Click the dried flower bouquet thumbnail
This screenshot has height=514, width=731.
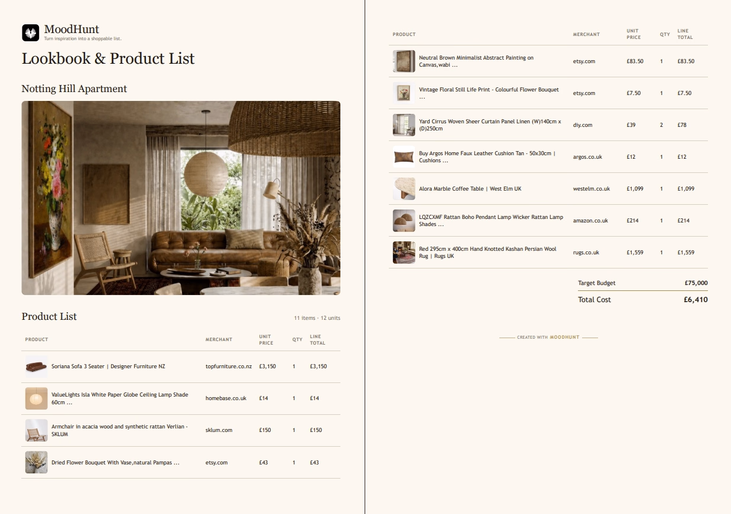[36, 463]
